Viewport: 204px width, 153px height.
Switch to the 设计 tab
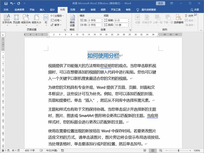pyautogui.click(x=52, y=10)
